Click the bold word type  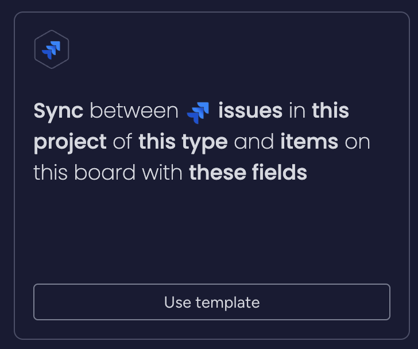(x=205, y=143)
